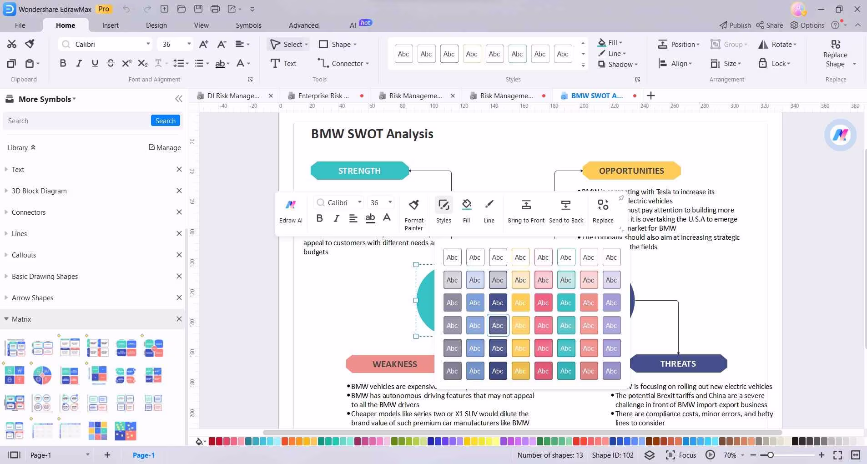The width and height of the screenshot is (867, 464).
Task: Click the Share button
Action: 770,25
